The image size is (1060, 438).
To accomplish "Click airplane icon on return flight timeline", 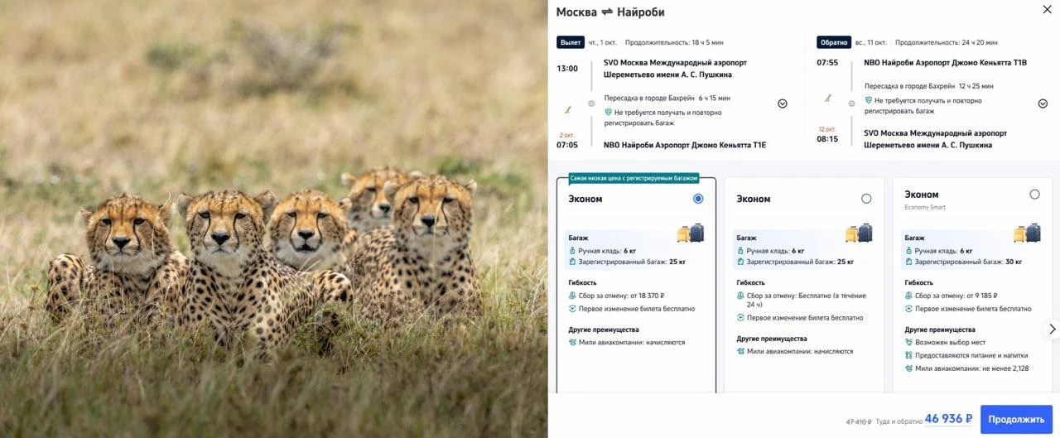I will (x=828, y=98).
